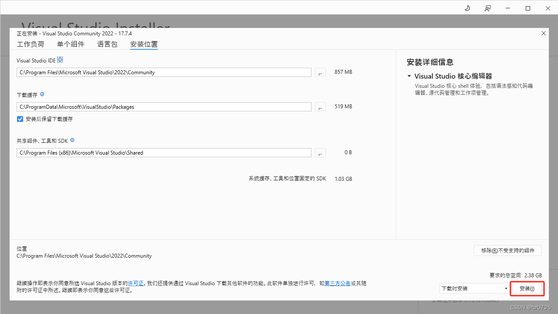Browse for Visual Studio IDE folder
The image size is (558, 314).
pos(320,72)
